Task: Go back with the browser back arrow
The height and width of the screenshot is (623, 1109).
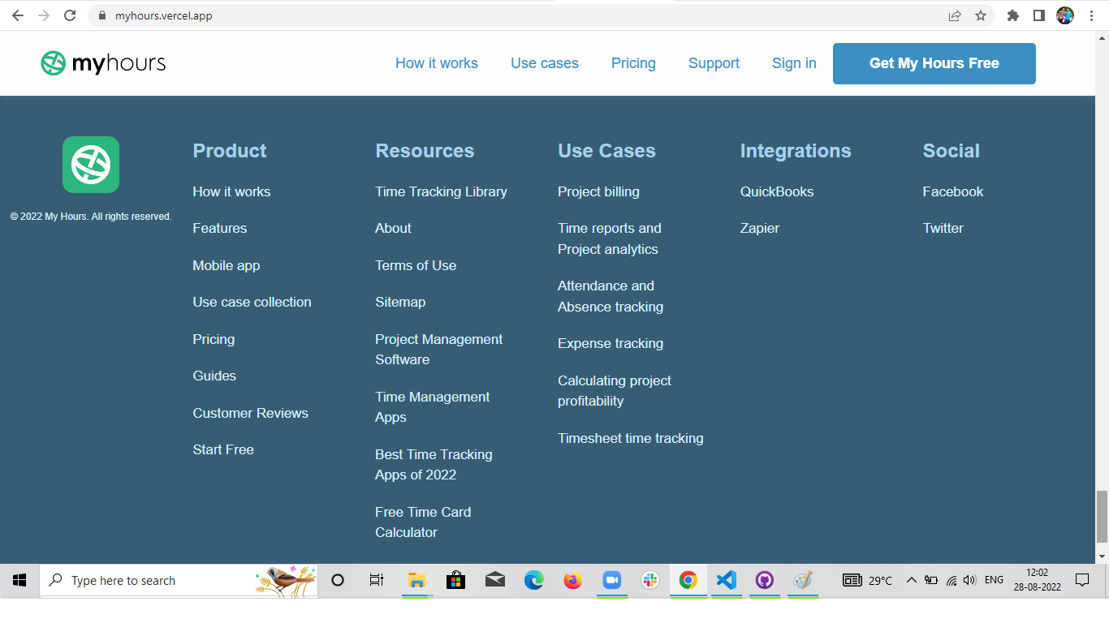Action: point(18,15)
